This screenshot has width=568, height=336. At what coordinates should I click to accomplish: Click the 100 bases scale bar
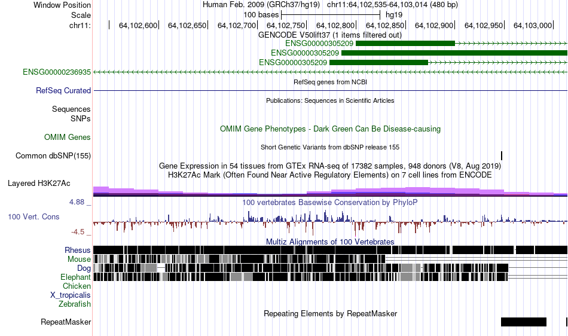tap(331, 15)
